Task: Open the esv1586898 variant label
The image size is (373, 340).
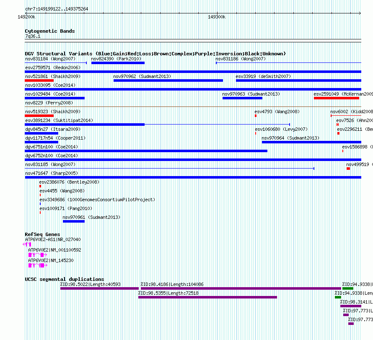Action: coord(357,147)
